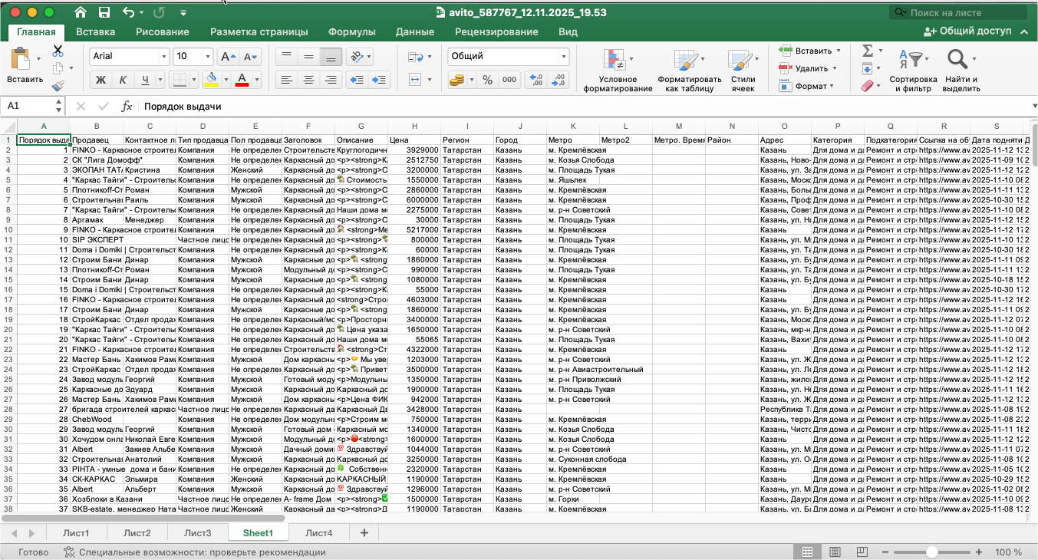Click the center text alignment icon
Image resolution: width=1038 pixels, height=560 pixels.
click(308, 80)
